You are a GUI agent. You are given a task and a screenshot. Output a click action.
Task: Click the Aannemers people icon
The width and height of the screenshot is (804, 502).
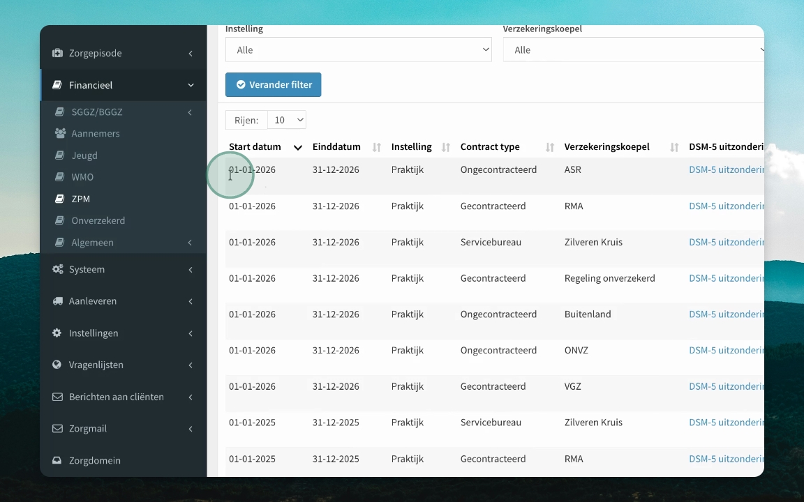(x=60, y=133)
